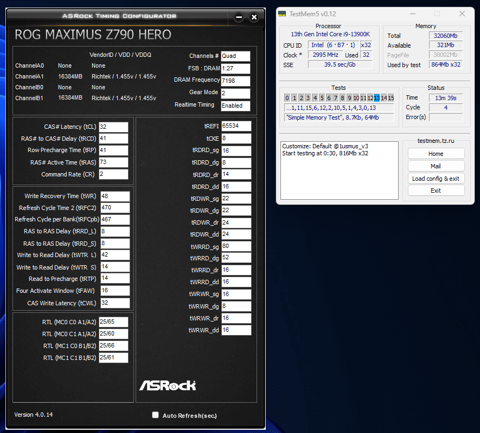Click the CAS# Latency (tCL) field
Image resolution: width=480 pixels, height=433 pixels.
pyautogui.click(x=113, y=127)
